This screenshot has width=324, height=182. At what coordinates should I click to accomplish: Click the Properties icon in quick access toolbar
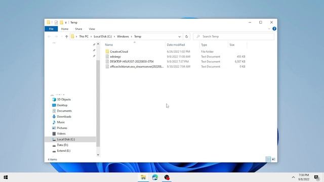coord(56,22)
